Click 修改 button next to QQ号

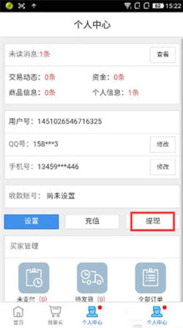pos(163,144)
